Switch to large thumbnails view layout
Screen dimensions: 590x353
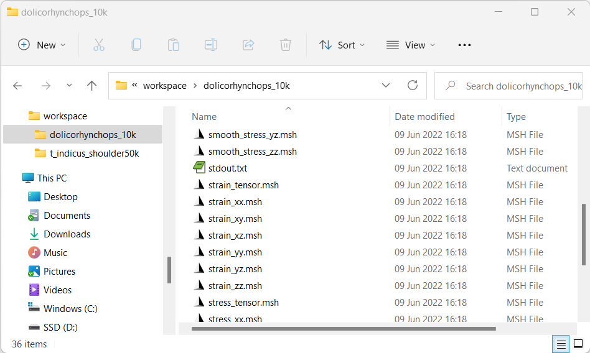[x=578, y=344]
